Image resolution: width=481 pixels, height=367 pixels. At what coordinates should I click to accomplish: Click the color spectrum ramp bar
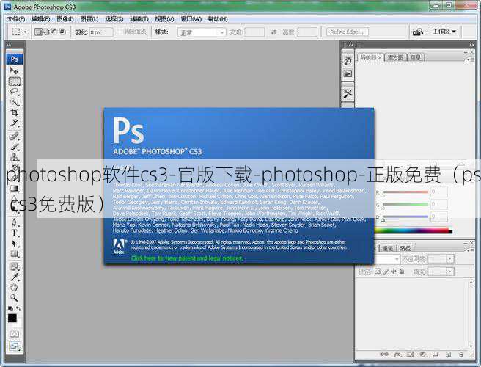pos(414,230)
